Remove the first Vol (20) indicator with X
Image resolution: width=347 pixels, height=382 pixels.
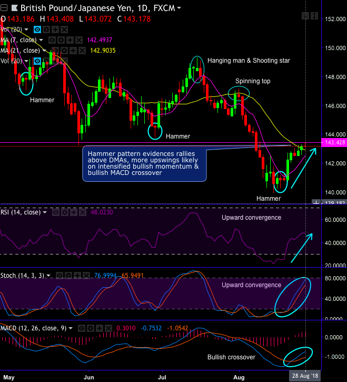[x=64, y=30]
